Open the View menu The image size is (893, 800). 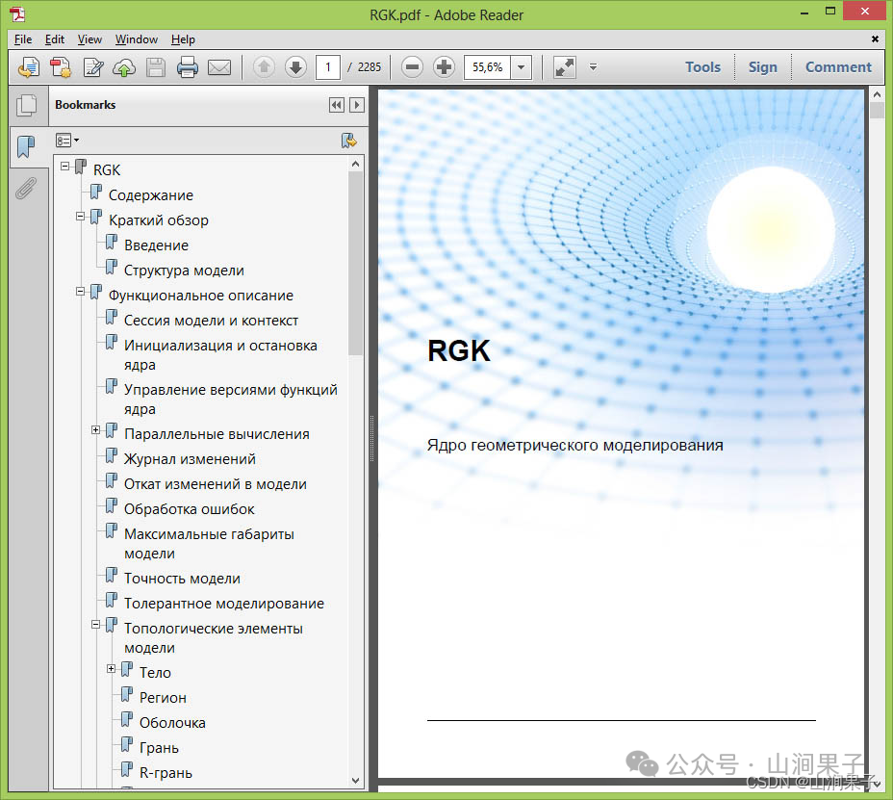coord(89,39)
